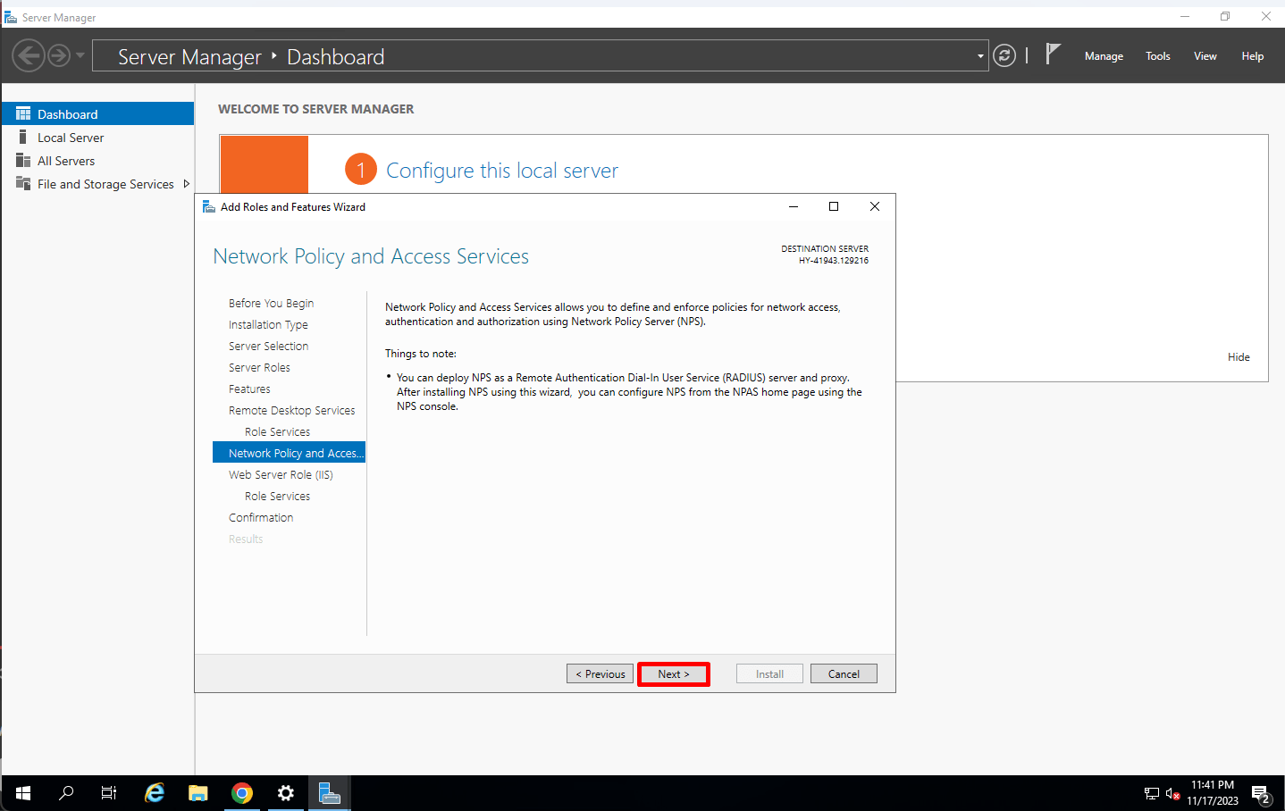Viewport: 1285px width, 811px height.
Task: Open File and Storage Services
Action: pos(105,184)
